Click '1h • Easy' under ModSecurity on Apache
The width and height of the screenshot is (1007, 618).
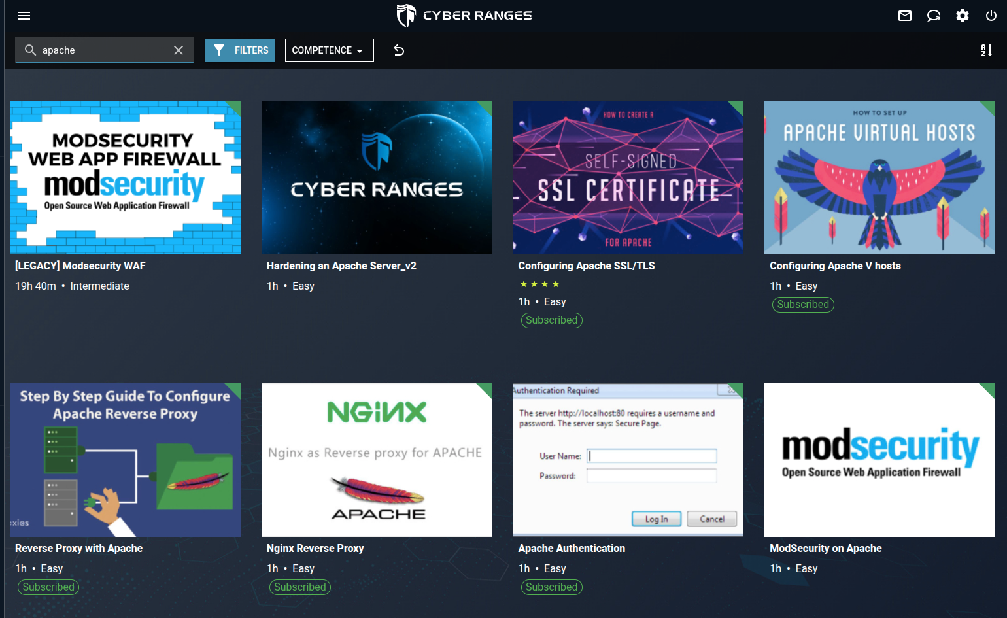794,568
